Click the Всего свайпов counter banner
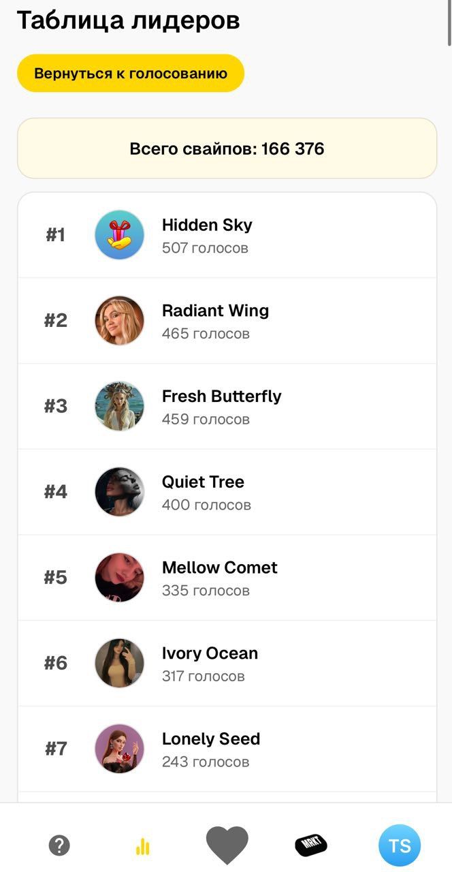 click(226, 148)
